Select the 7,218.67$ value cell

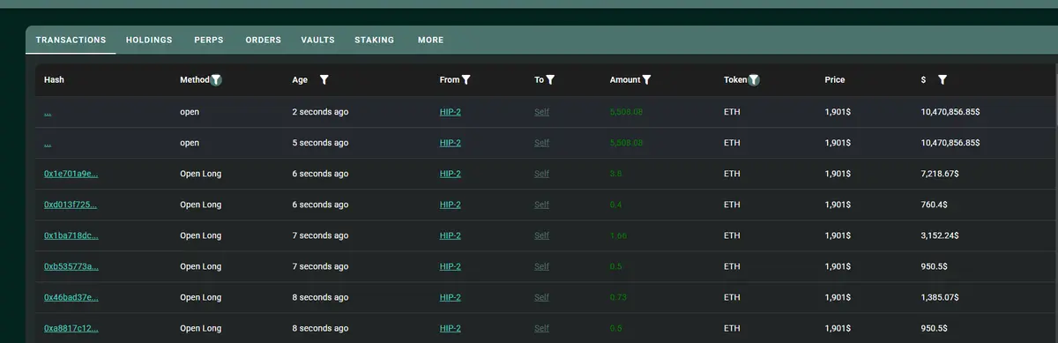tap(940, 174)
